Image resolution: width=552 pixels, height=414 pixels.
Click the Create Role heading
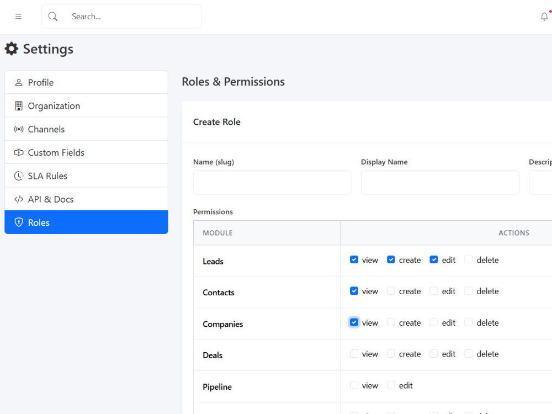(217, 122)
